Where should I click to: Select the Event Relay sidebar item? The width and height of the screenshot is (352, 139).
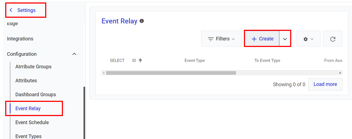click(28, 108)
